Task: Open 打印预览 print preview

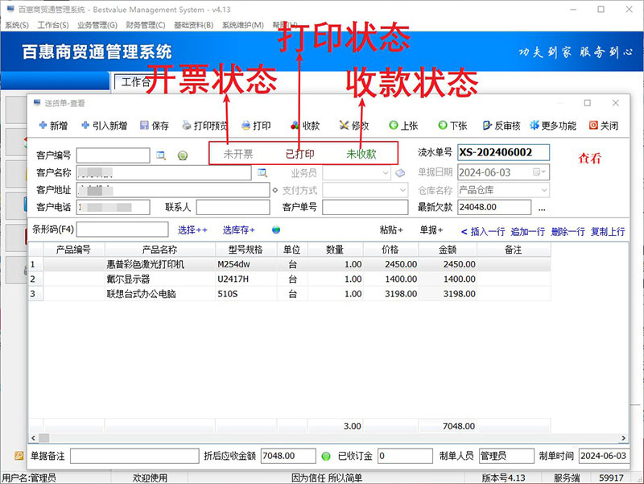Action: 204,126
